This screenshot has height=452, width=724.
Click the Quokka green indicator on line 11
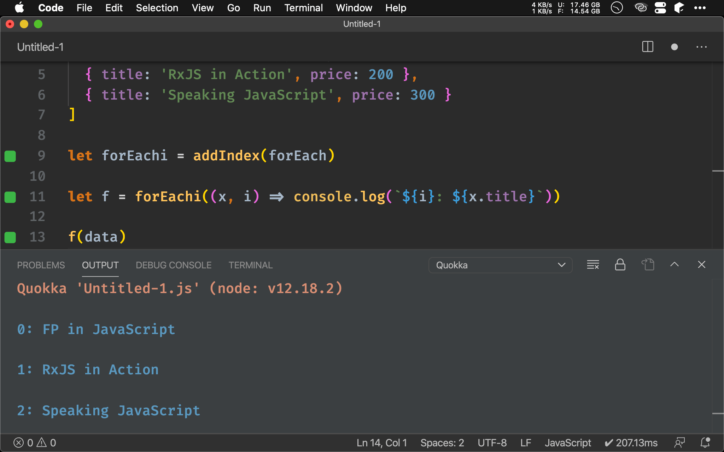tap(10, 197)
